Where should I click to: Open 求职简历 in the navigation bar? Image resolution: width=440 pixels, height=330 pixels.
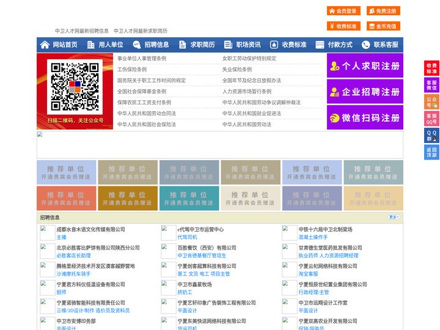(x=203, y=45)
